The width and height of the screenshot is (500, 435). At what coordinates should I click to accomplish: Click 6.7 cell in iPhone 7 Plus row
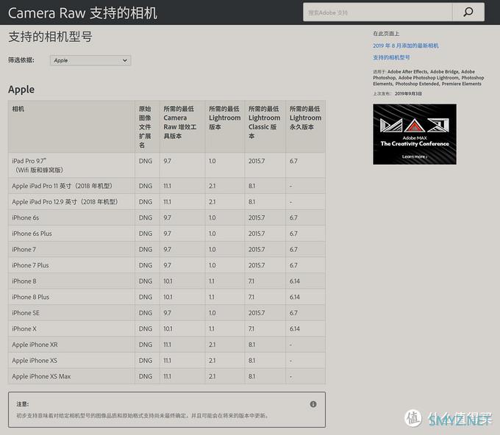click(x=293, y=265)
